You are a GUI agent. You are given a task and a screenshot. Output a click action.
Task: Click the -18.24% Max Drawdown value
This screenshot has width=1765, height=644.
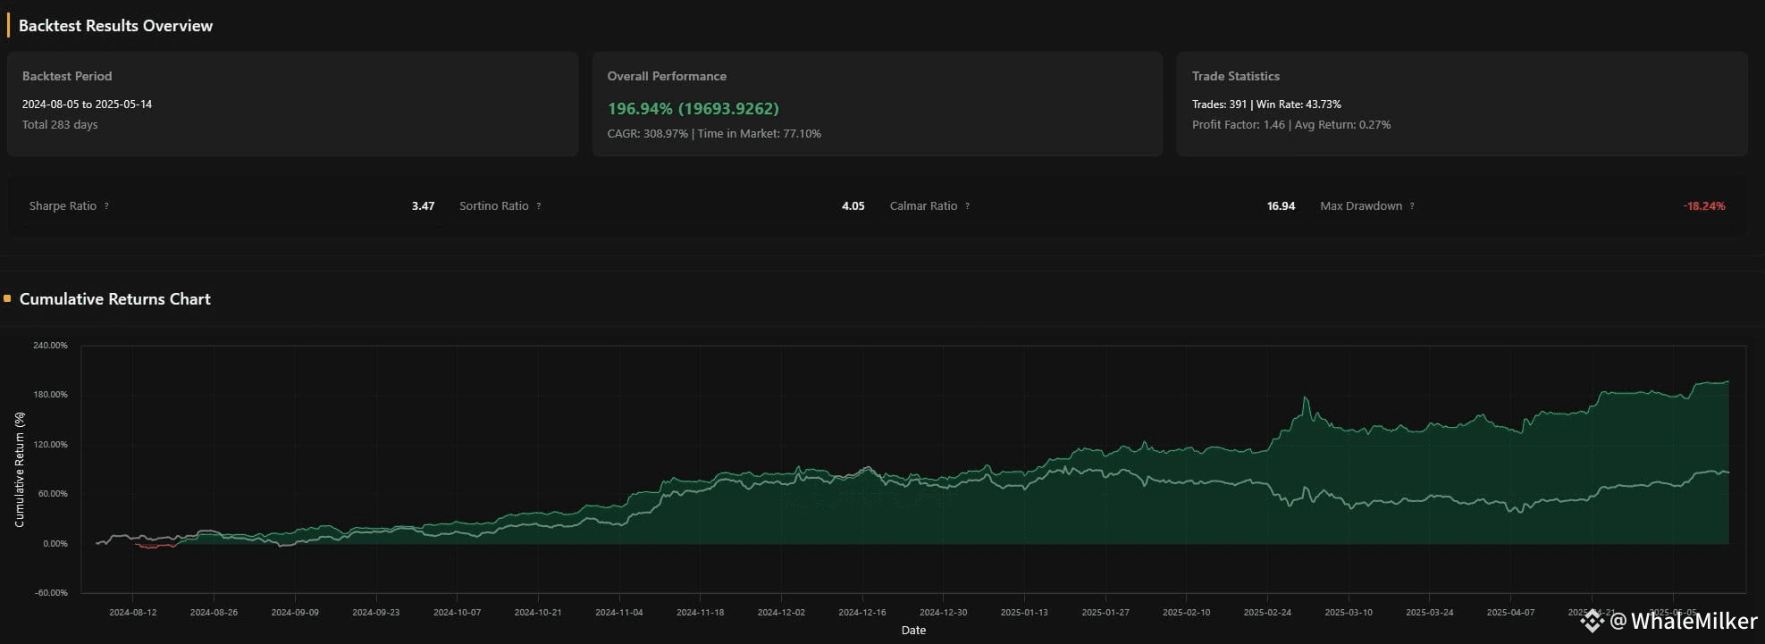[1703, 206]
